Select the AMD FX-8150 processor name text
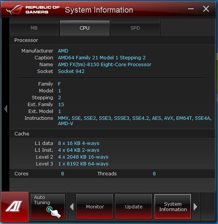Image resolution: width=218 pixels, height=224 pixels. (105, 65)
